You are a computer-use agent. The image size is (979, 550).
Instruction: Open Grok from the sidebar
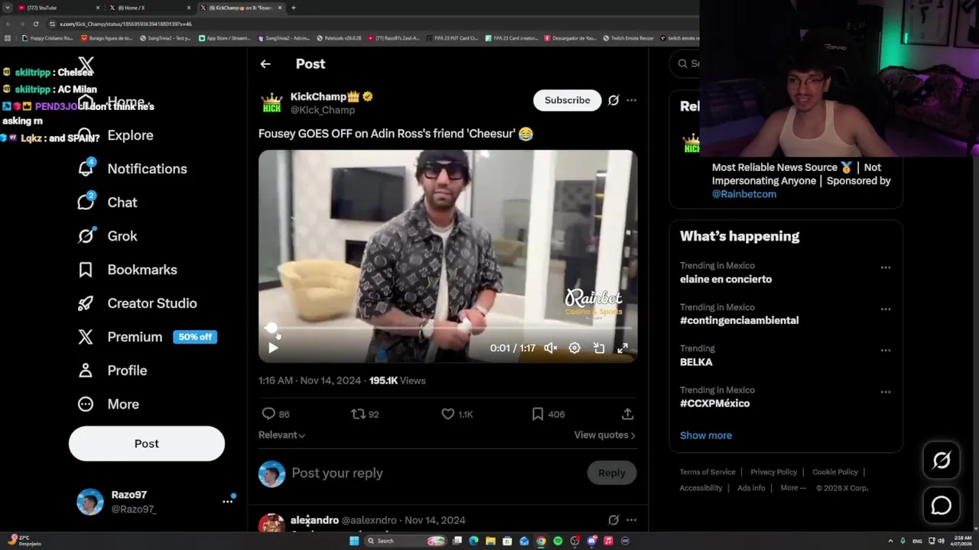107,236
